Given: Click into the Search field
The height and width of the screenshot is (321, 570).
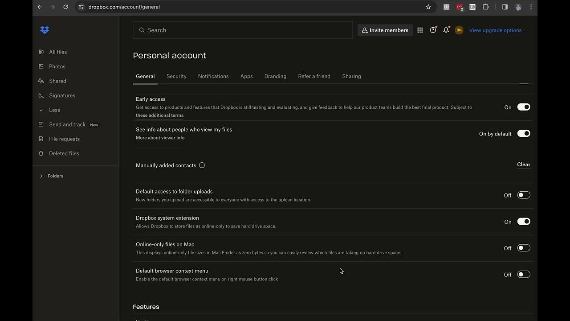Looking at the screenshot, I should coord(243,30).
